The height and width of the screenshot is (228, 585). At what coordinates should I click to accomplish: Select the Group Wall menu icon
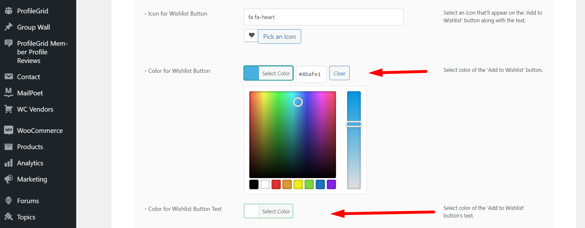tap(9, 27)
